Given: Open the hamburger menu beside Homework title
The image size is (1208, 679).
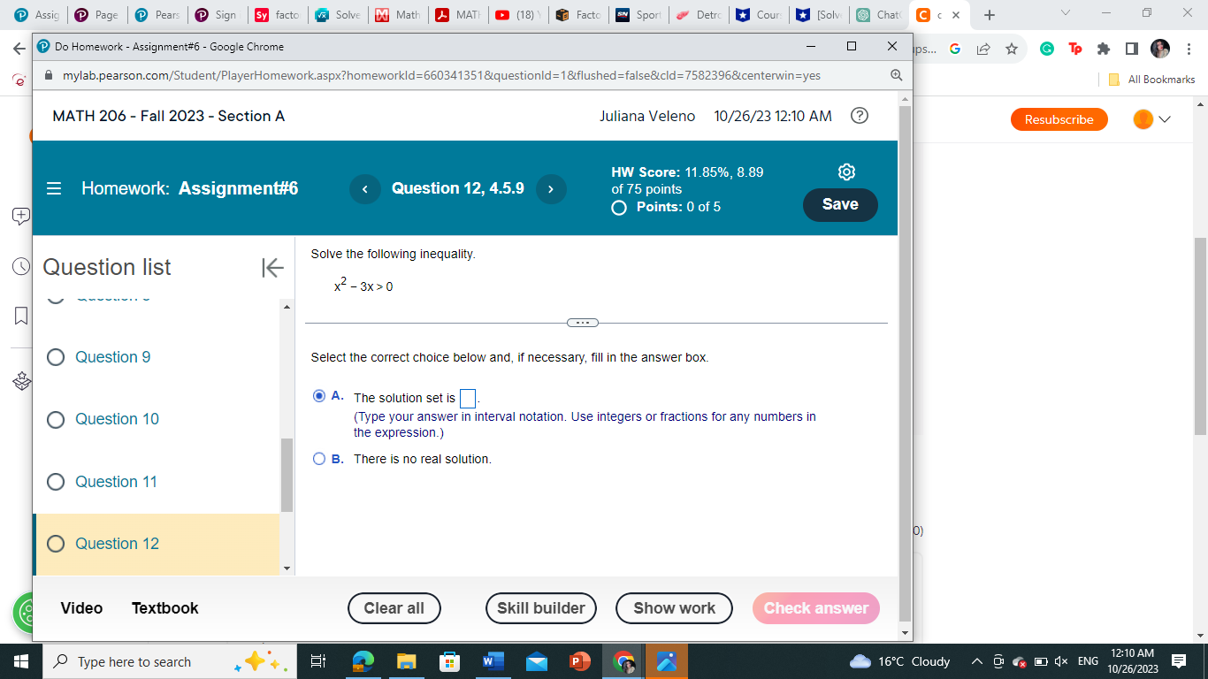Looking at the screenshot, I should (54, 188).
